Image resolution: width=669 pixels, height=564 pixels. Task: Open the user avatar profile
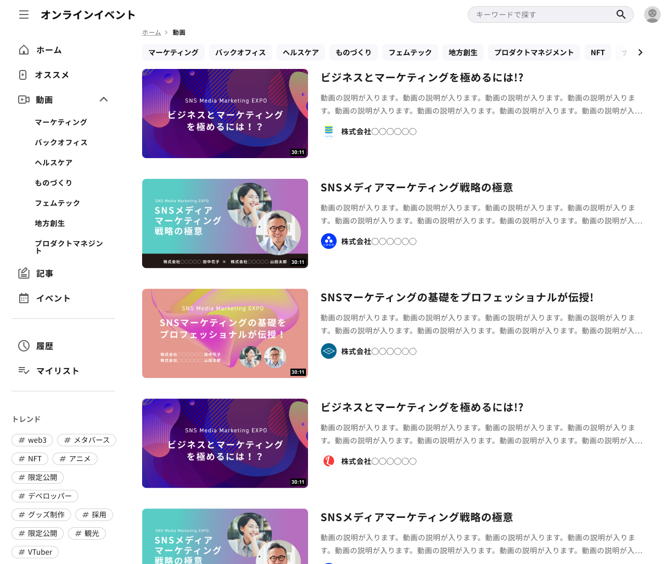(x=652, y=15)
